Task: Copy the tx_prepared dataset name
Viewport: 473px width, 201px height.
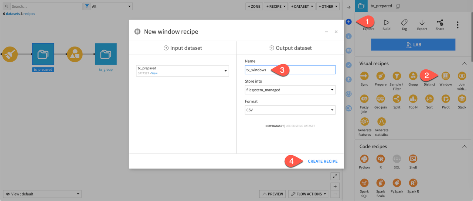Action: (398, 6)
